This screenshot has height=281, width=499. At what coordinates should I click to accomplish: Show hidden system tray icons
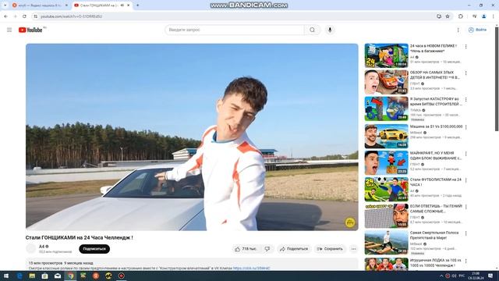coord(441,276)
